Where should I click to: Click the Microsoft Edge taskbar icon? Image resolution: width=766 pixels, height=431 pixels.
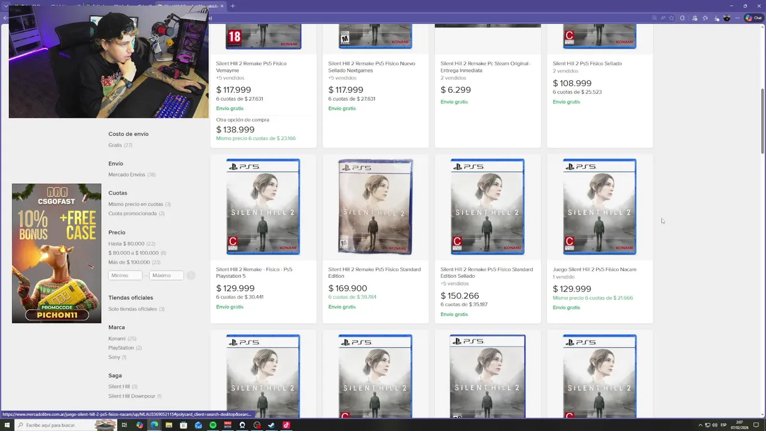154,425
